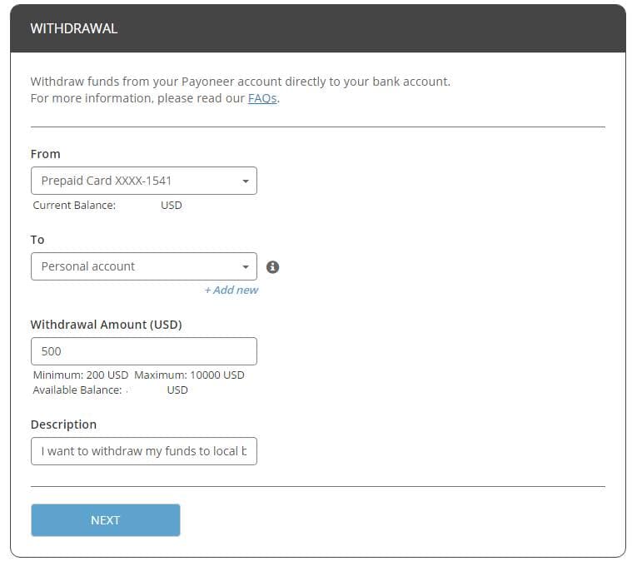Viewport: 632px width, 561px height.
Task: Click the Available Balance text
Action: pos(77,390)
